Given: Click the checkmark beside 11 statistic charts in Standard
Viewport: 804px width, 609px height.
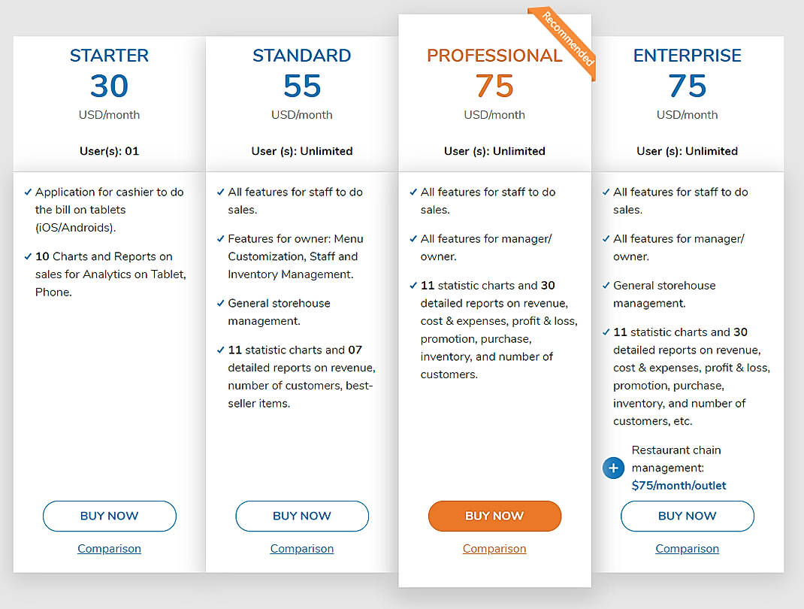Looking at the screenshot, I should 219,350.
